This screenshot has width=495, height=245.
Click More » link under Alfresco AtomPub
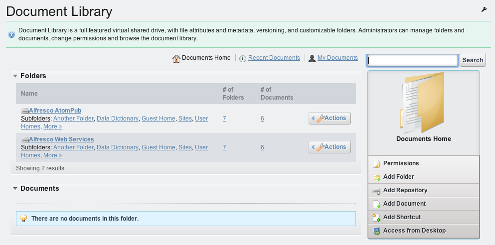53,126
